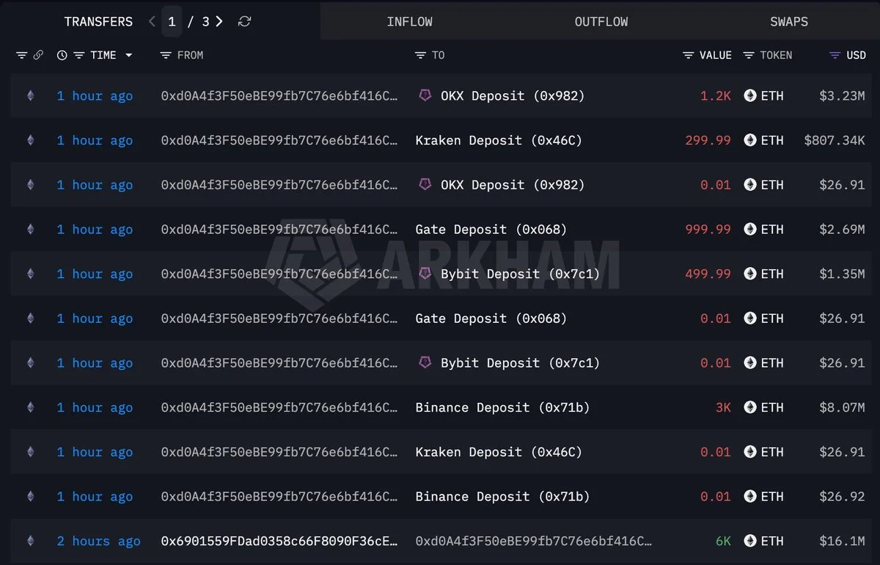Go to next transfers page
Viewport: 880px width, 565px height.
point(219,21)
